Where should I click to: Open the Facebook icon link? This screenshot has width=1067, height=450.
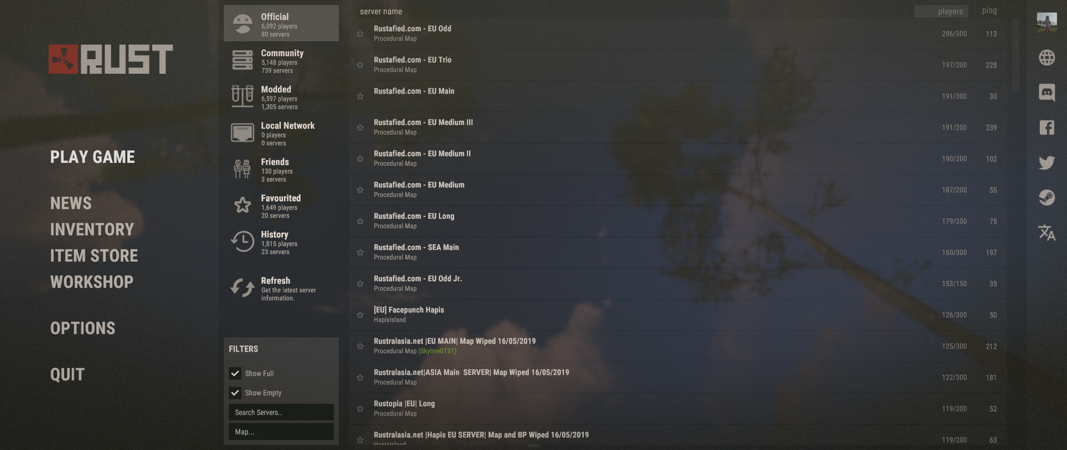[x=1047, y=128]
